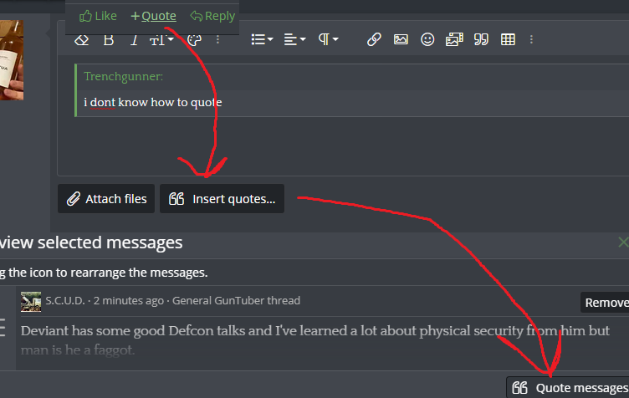Select the eraser remove formatting icon
Viewport: 629px width, 398px height.
(81, 40)
